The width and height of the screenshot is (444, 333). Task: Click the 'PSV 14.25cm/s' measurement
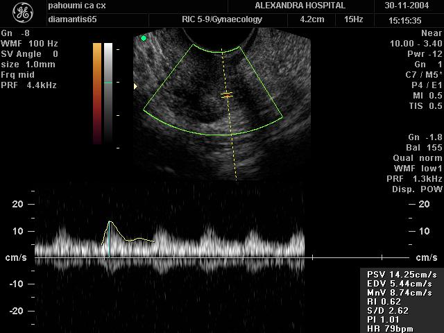click(402, 275)
